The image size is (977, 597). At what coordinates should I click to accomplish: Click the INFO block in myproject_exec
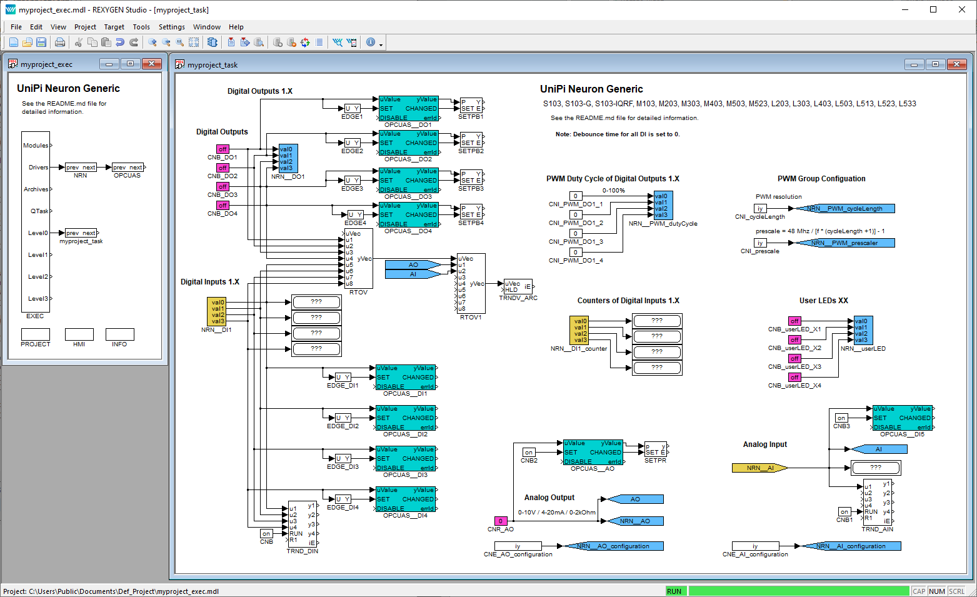tap(120, 334)
